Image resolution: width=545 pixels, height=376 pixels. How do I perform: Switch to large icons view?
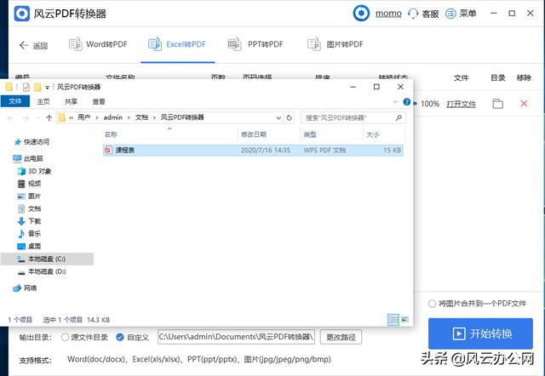(405, 319)
